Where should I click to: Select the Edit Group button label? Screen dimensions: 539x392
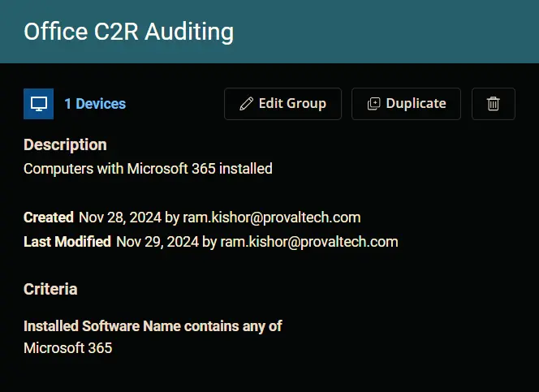[292, 103]
